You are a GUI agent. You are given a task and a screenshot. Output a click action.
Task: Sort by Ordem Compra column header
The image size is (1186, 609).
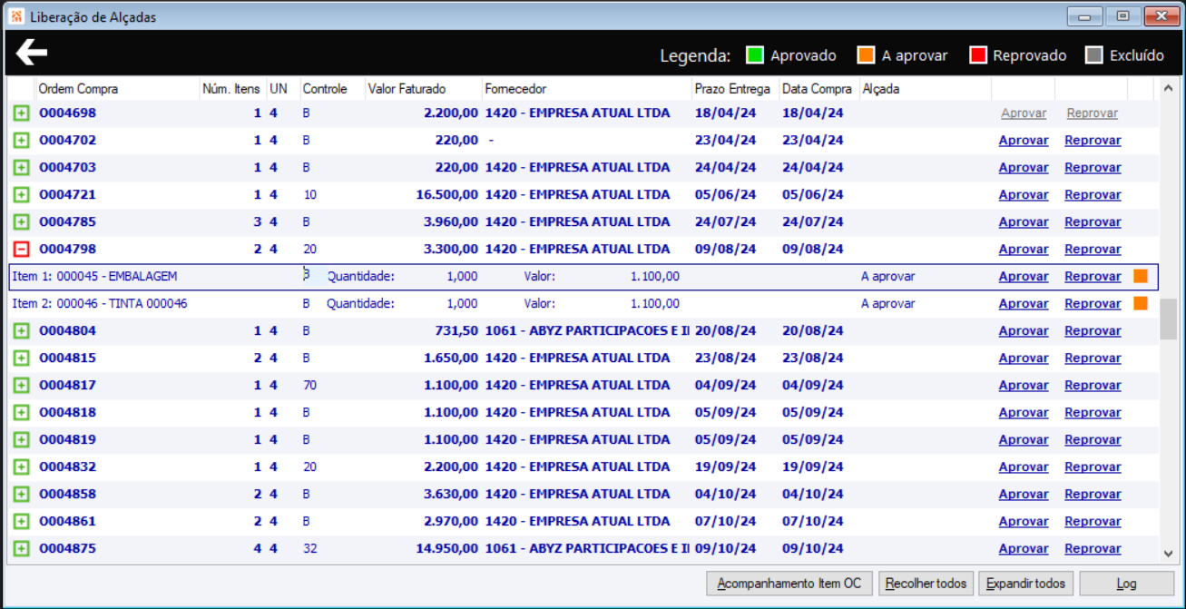pyautogui.click(x=117, y=89)
